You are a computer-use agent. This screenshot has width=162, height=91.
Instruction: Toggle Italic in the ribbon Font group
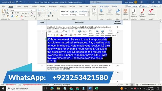15,13
